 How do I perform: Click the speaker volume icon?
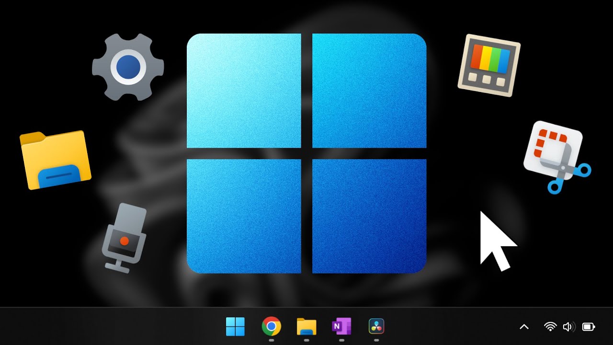[x=568, y=327]
